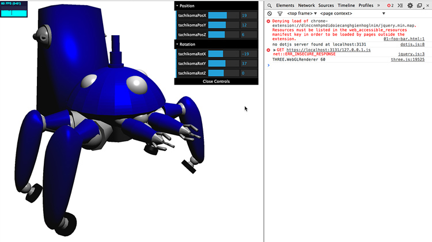Open the 01-foo-bar.html:1 source link
The width and height of the screenshot is (432, 242).
(404, 39)
